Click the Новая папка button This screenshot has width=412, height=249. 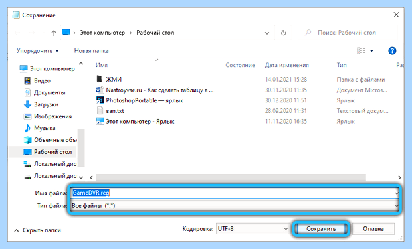[91, 51]
